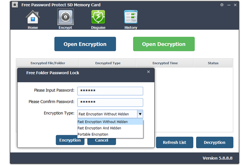This screenshot has height=165, width=248.
Task: Click the padlock icon in the title bar
Action: tap(15, 4)
